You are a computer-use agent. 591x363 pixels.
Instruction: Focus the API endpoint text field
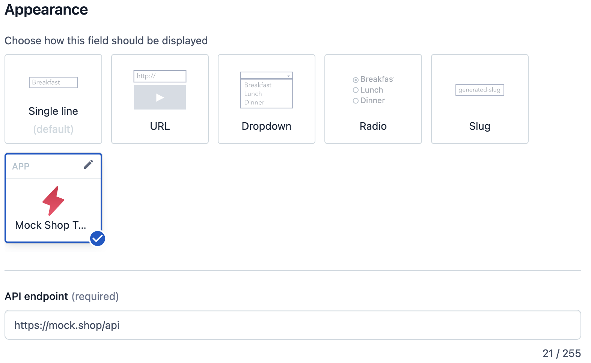pyautogui.click(x=292, y=325)
